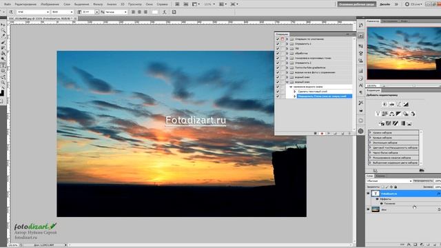Click the text color swatch in options bar
The width and height of the screenshot is (441, 248).
coord(155,12)
